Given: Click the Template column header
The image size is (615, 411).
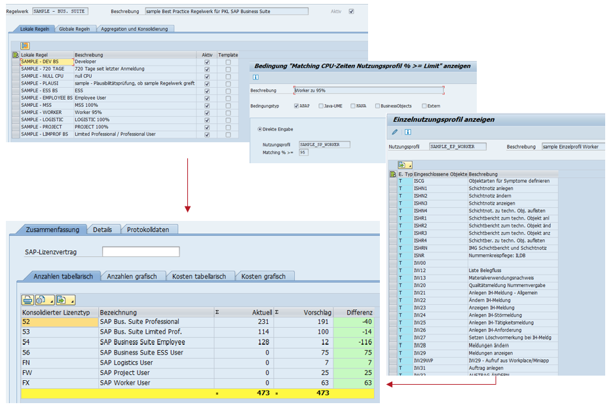Looking at the screenshot, I should 228,55.
